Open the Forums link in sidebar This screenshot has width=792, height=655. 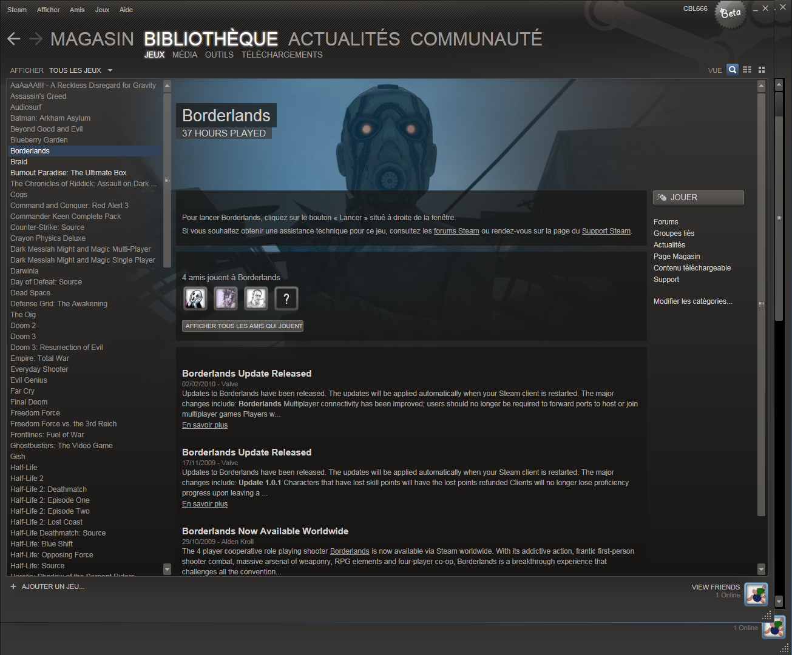pos(666,222)
